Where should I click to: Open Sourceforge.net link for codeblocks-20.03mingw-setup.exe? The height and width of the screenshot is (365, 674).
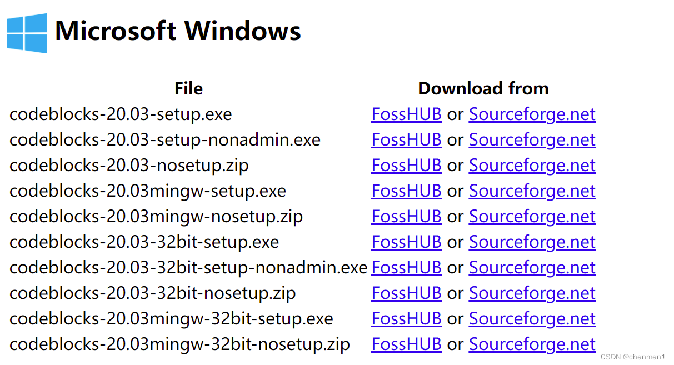click(532, 191)
